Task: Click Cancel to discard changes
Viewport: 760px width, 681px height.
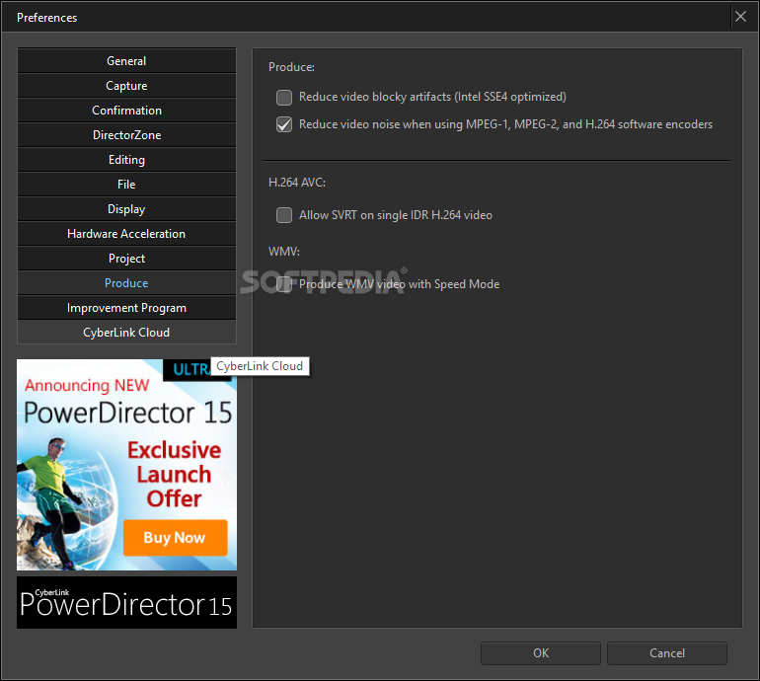Action: (667, 653)
